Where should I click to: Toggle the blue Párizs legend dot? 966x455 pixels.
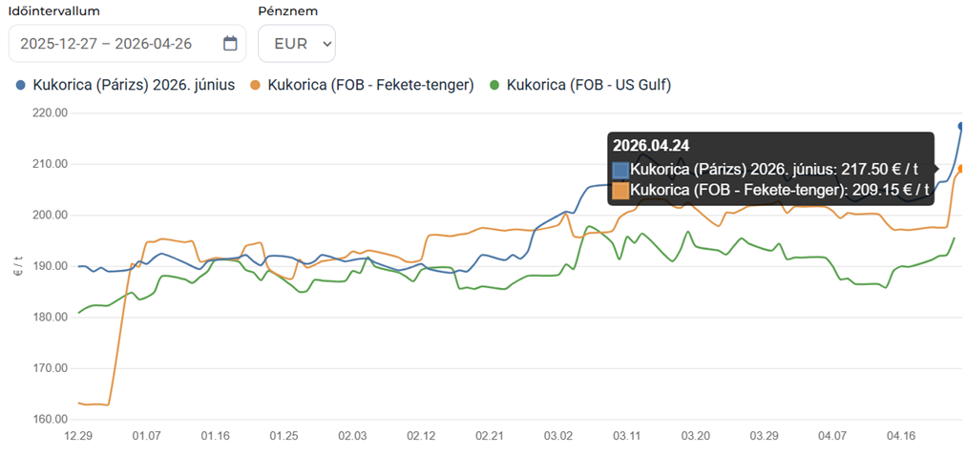(21, 86)
